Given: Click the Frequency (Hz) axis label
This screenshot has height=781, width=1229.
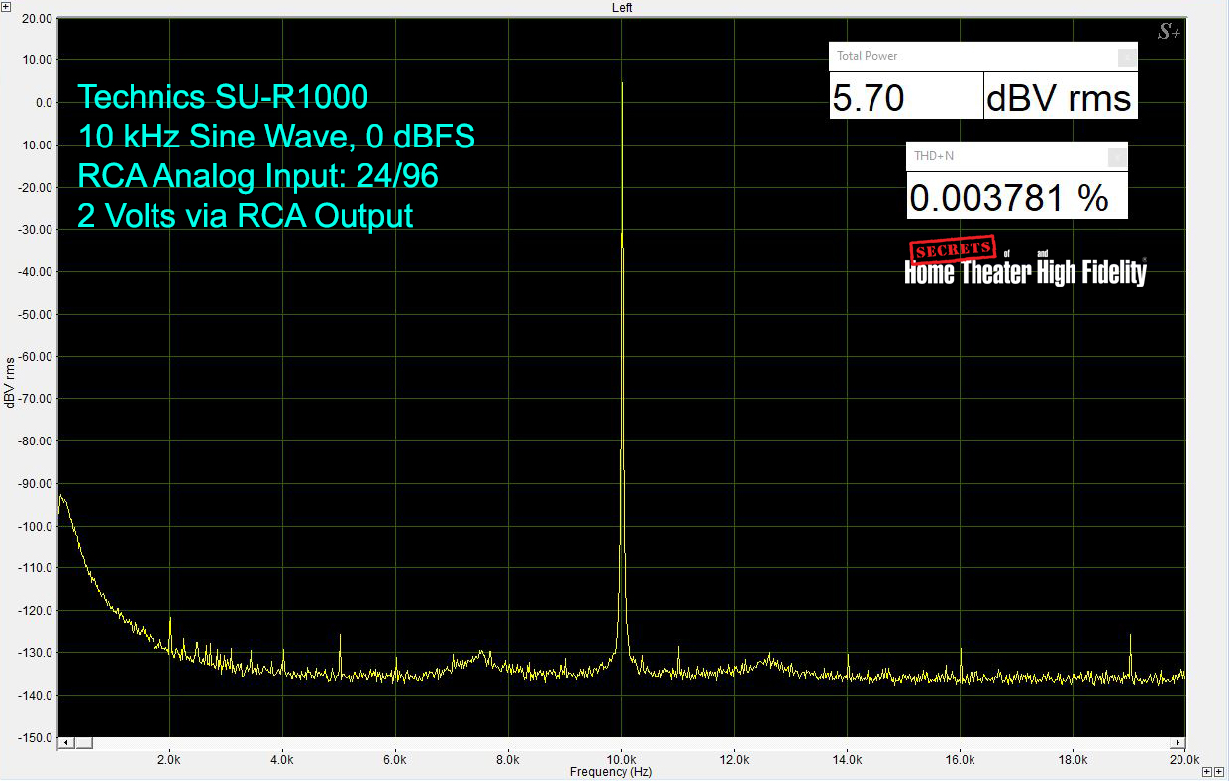Looking at the screenshot, I should pos(611,771).
